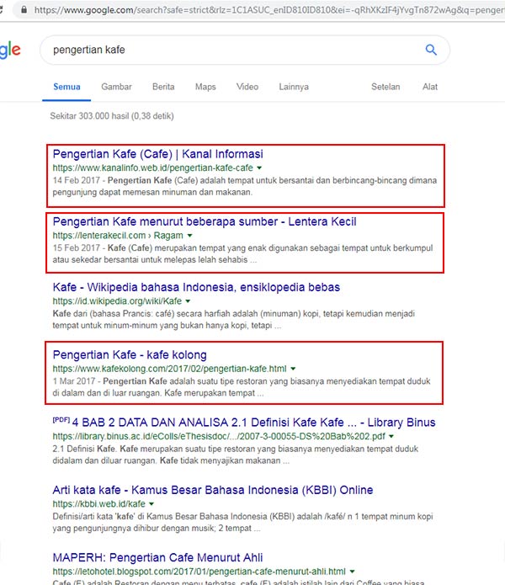The width and height of the screenshot is (505, 585).
Task: Expand dropdown arrow next to id.wikipedia.org URL
Action: 188,301
